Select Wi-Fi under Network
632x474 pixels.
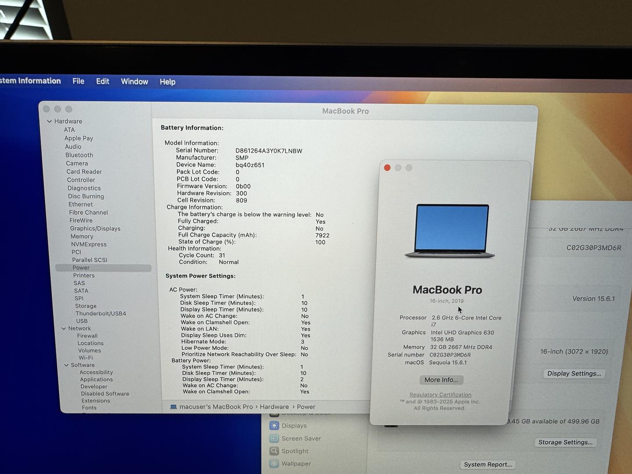86,358
